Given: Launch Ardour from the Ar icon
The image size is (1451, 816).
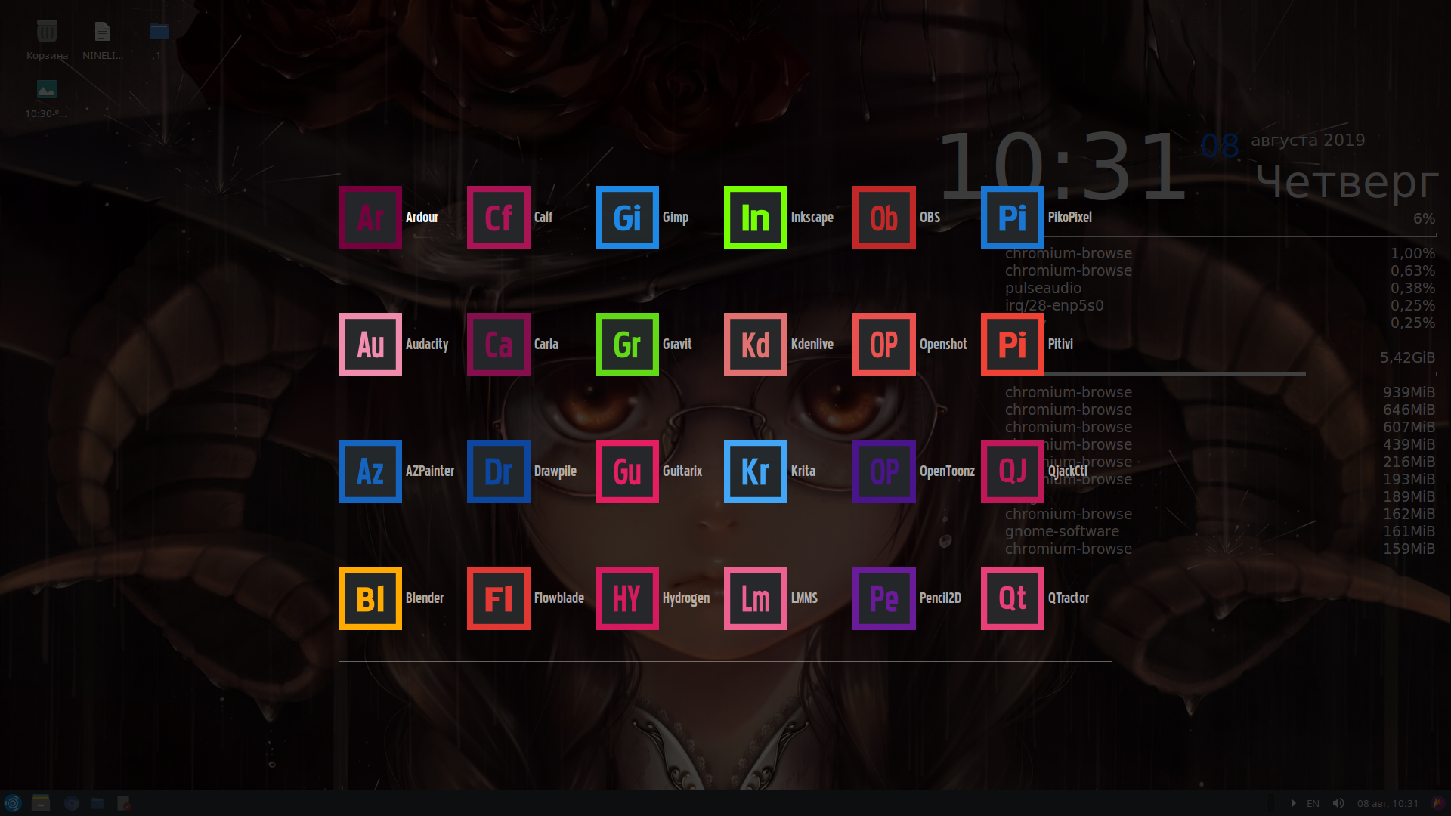Looking at the screenshot, I should (x=370, y=218).
